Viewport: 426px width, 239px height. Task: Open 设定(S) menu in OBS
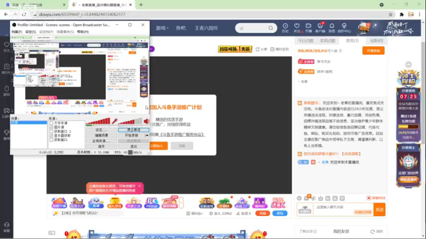click(31, 32)
